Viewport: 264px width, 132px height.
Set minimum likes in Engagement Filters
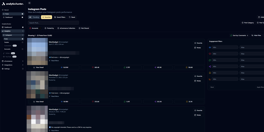(225, 54)
